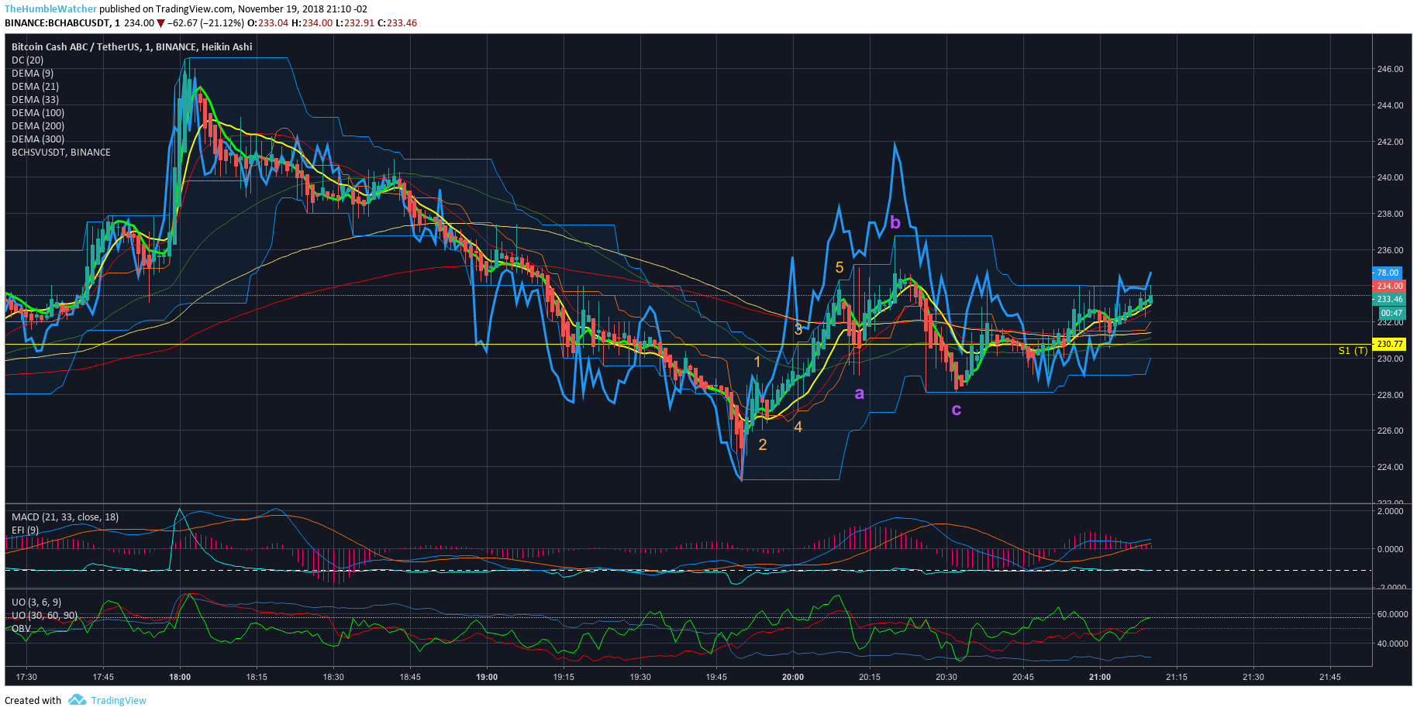Click the 238.00 price axis label
Screen dimensions: 1417x714
coord(1390,214)
